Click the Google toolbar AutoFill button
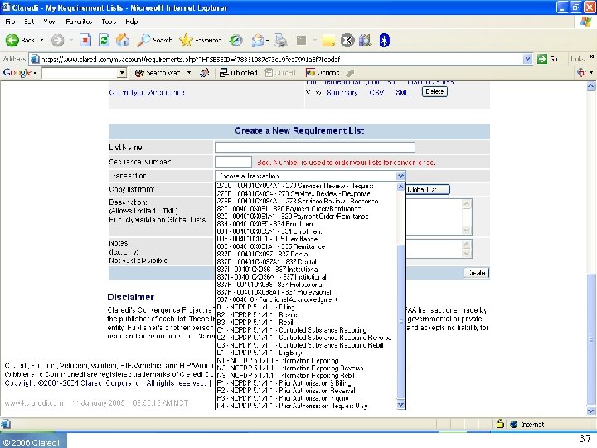597x448 pixels. point(280,73)
